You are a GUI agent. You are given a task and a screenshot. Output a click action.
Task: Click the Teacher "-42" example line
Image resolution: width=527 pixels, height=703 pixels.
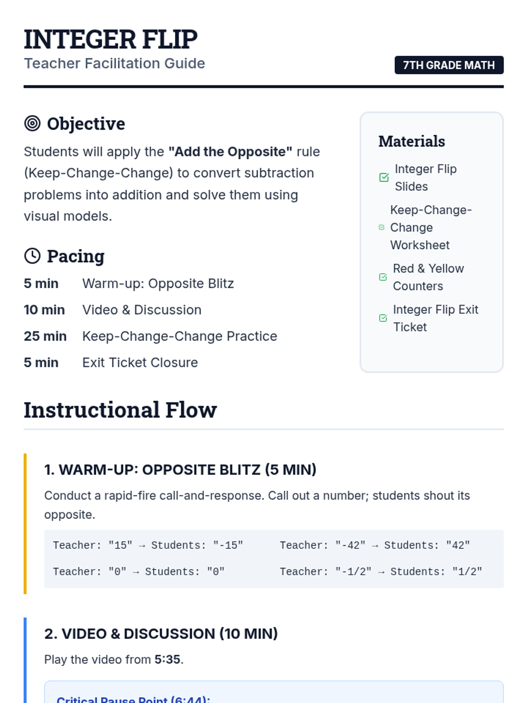click(x=375, y=545)
